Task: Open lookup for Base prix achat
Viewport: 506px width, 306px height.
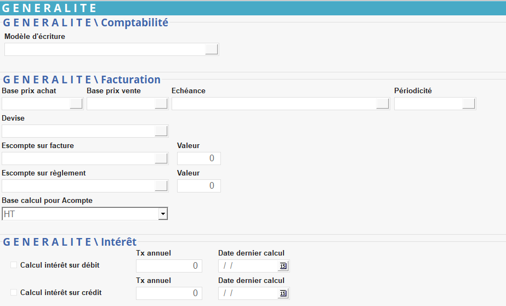Action: (x=76, y=104)
